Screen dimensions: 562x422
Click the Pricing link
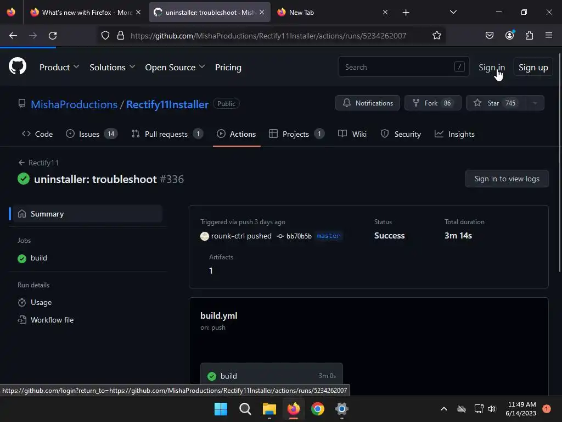tap(228, 67)
